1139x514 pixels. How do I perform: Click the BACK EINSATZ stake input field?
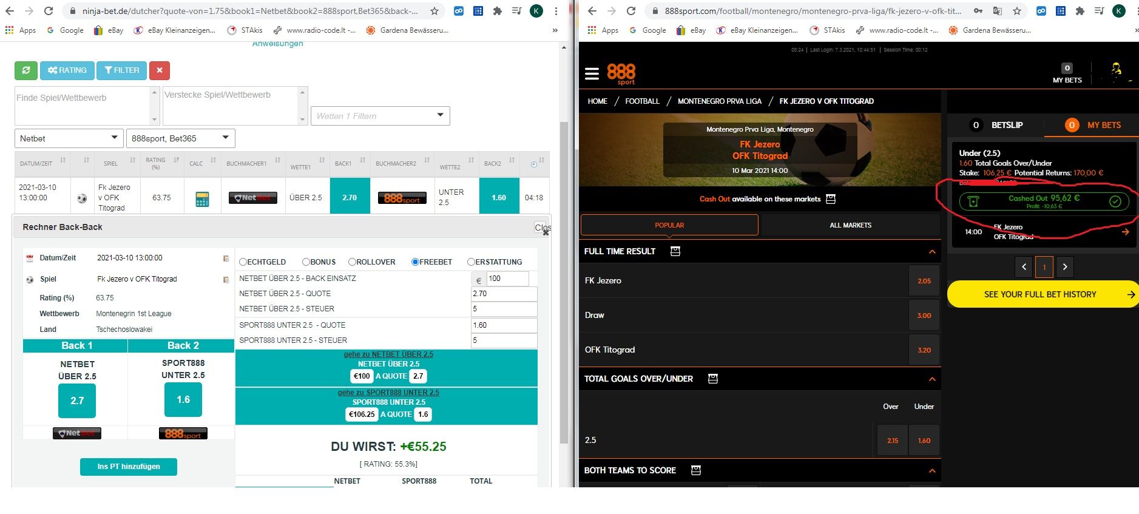(507, 279)
